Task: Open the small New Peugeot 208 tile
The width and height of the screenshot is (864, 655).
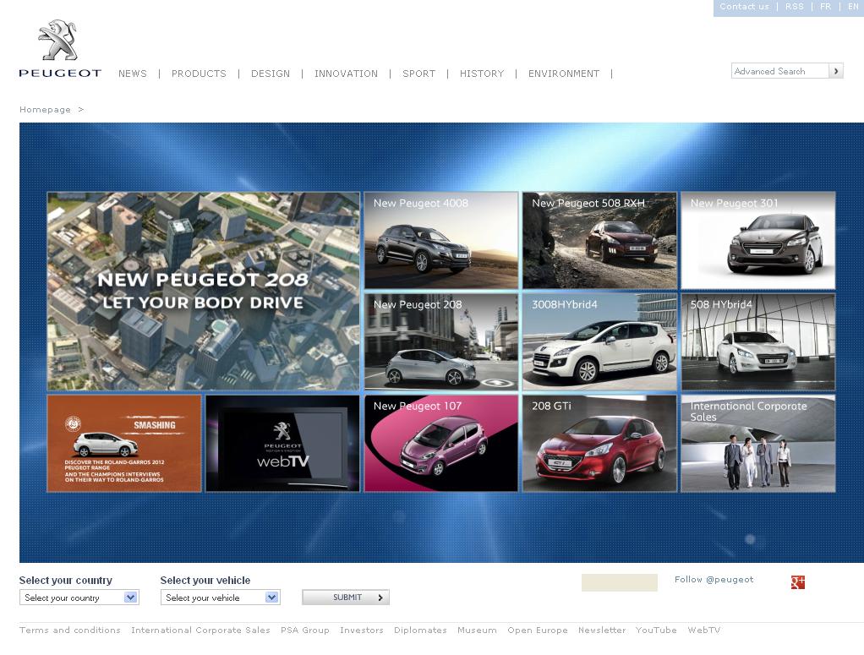Action: [x=441, y=341]
